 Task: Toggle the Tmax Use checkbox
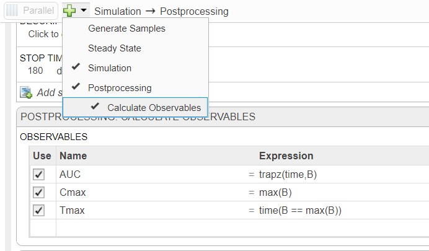point(39,210)
